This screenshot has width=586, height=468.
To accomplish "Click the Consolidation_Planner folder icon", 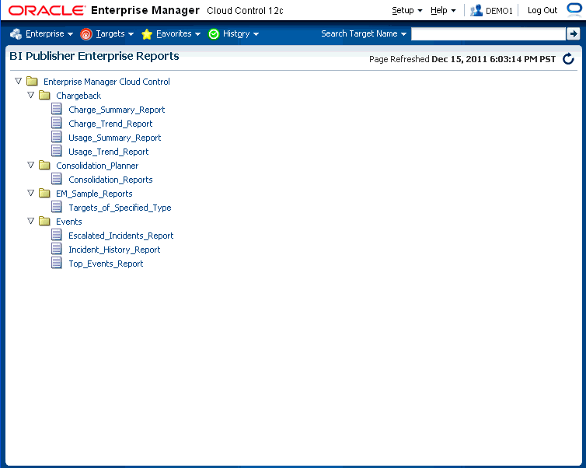I will tap(44, 166).
